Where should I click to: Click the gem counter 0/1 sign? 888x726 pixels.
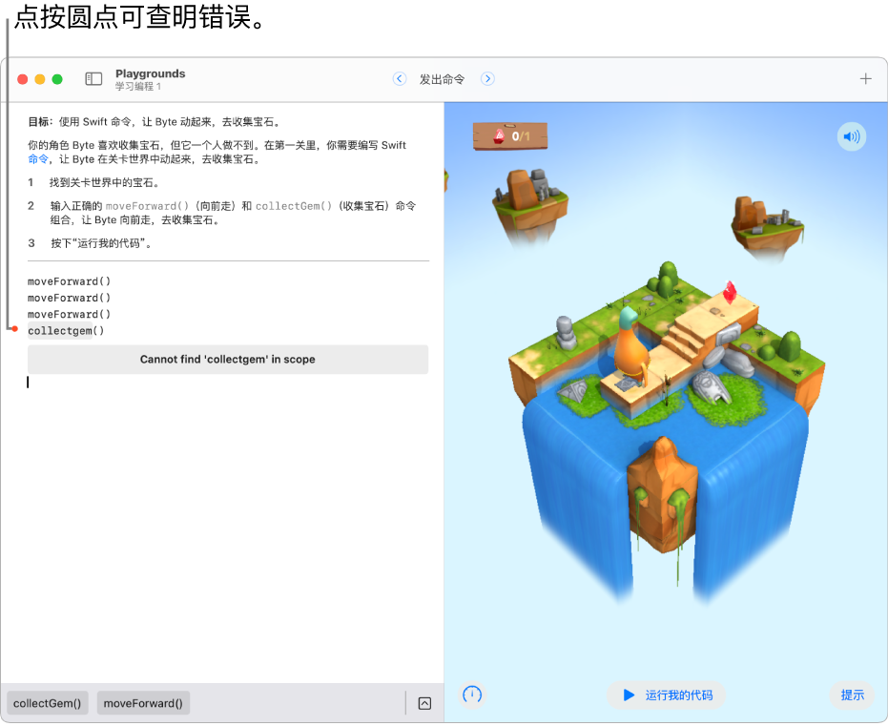(510, 135)
